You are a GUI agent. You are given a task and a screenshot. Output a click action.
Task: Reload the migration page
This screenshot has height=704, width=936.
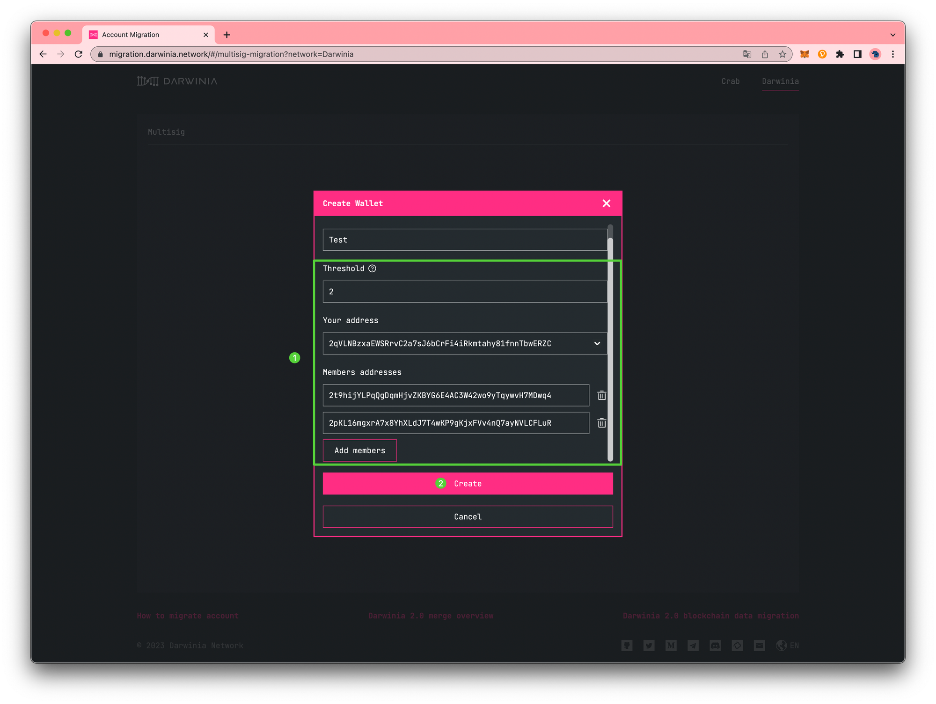pyautogui.click(x=79, y=54)
